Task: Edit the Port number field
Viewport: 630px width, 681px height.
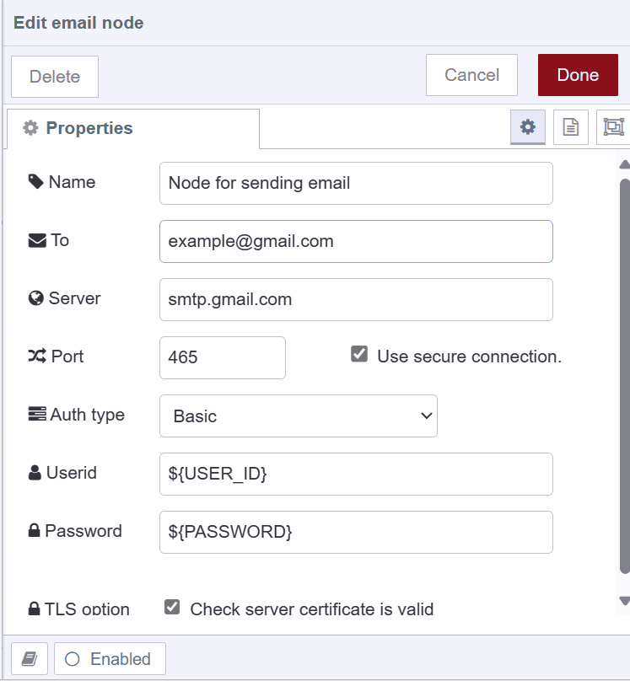Action: click(x=222, y=357)
